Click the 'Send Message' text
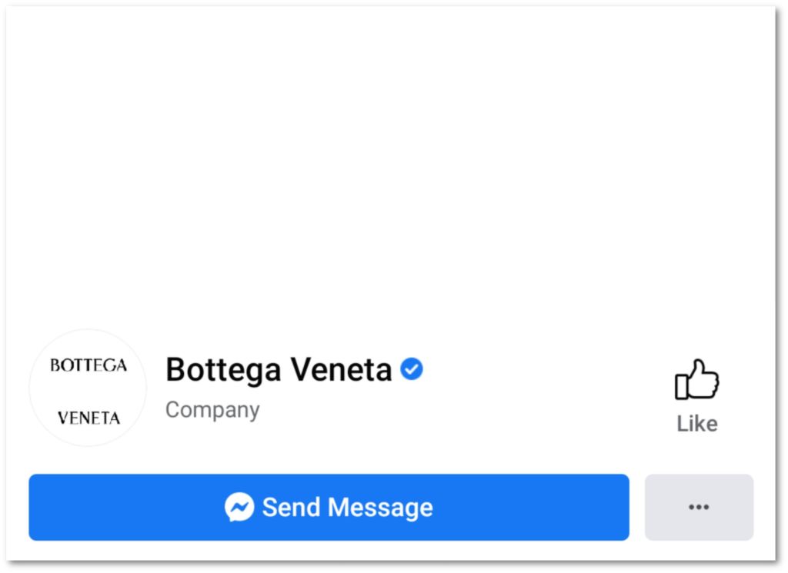 point(347,508)
